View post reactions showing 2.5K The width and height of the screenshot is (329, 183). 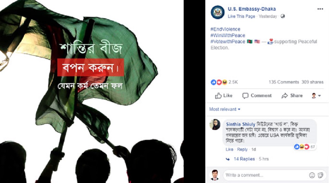(x=224, y=82)
